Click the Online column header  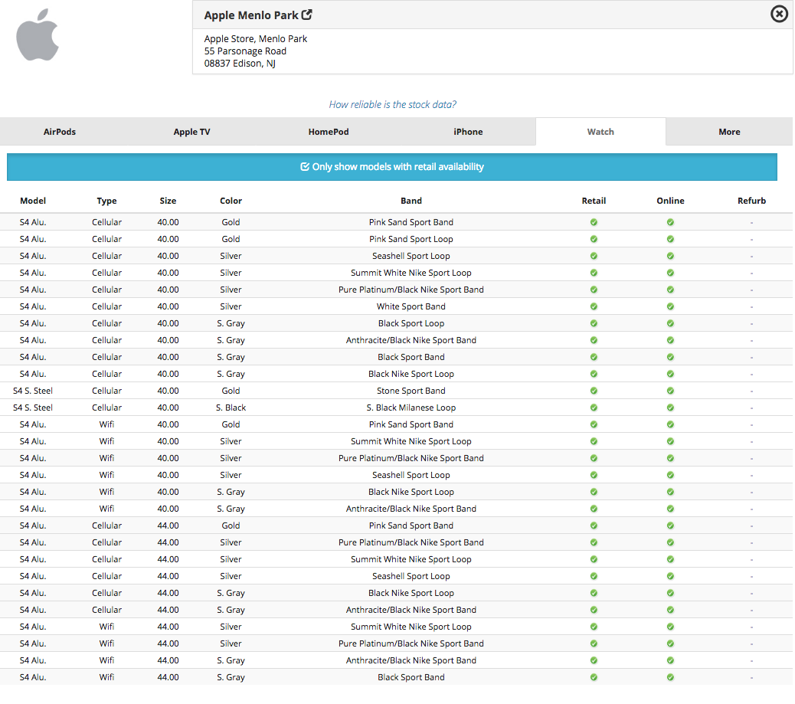tap(670, 201)
